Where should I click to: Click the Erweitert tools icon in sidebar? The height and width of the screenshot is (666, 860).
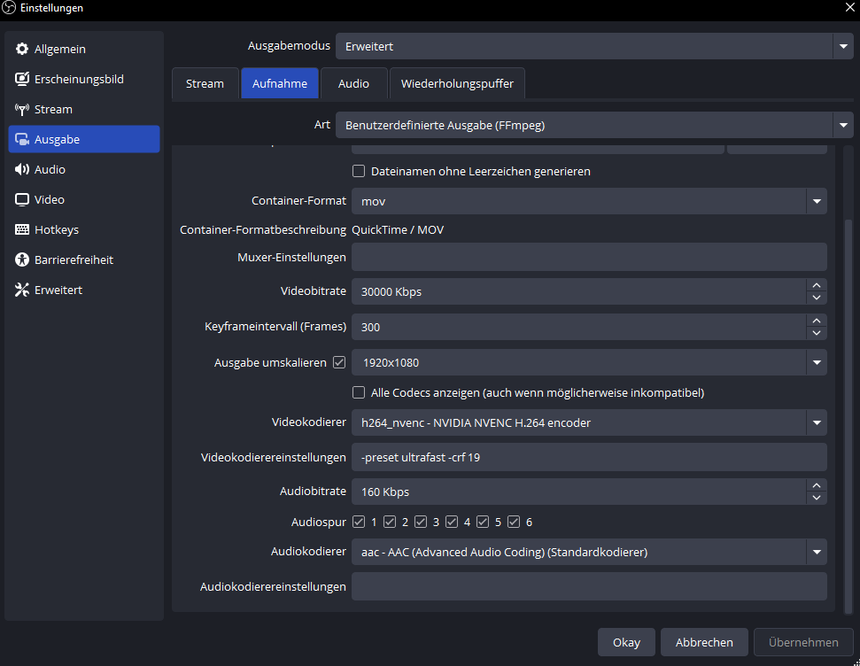pos(22,290)
